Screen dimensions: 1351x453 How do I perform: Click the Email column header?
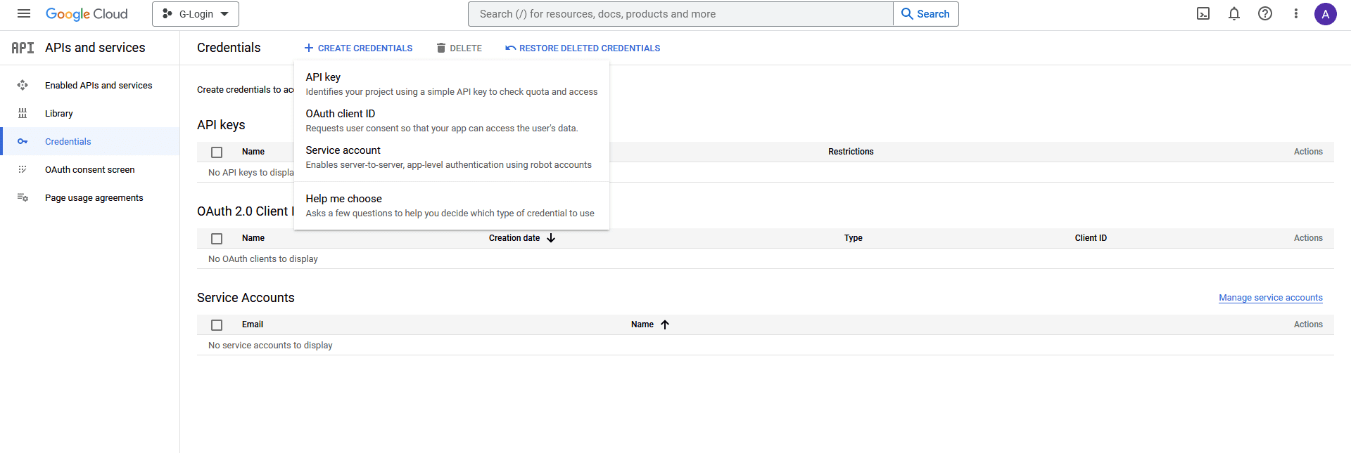tap(253, 324)
